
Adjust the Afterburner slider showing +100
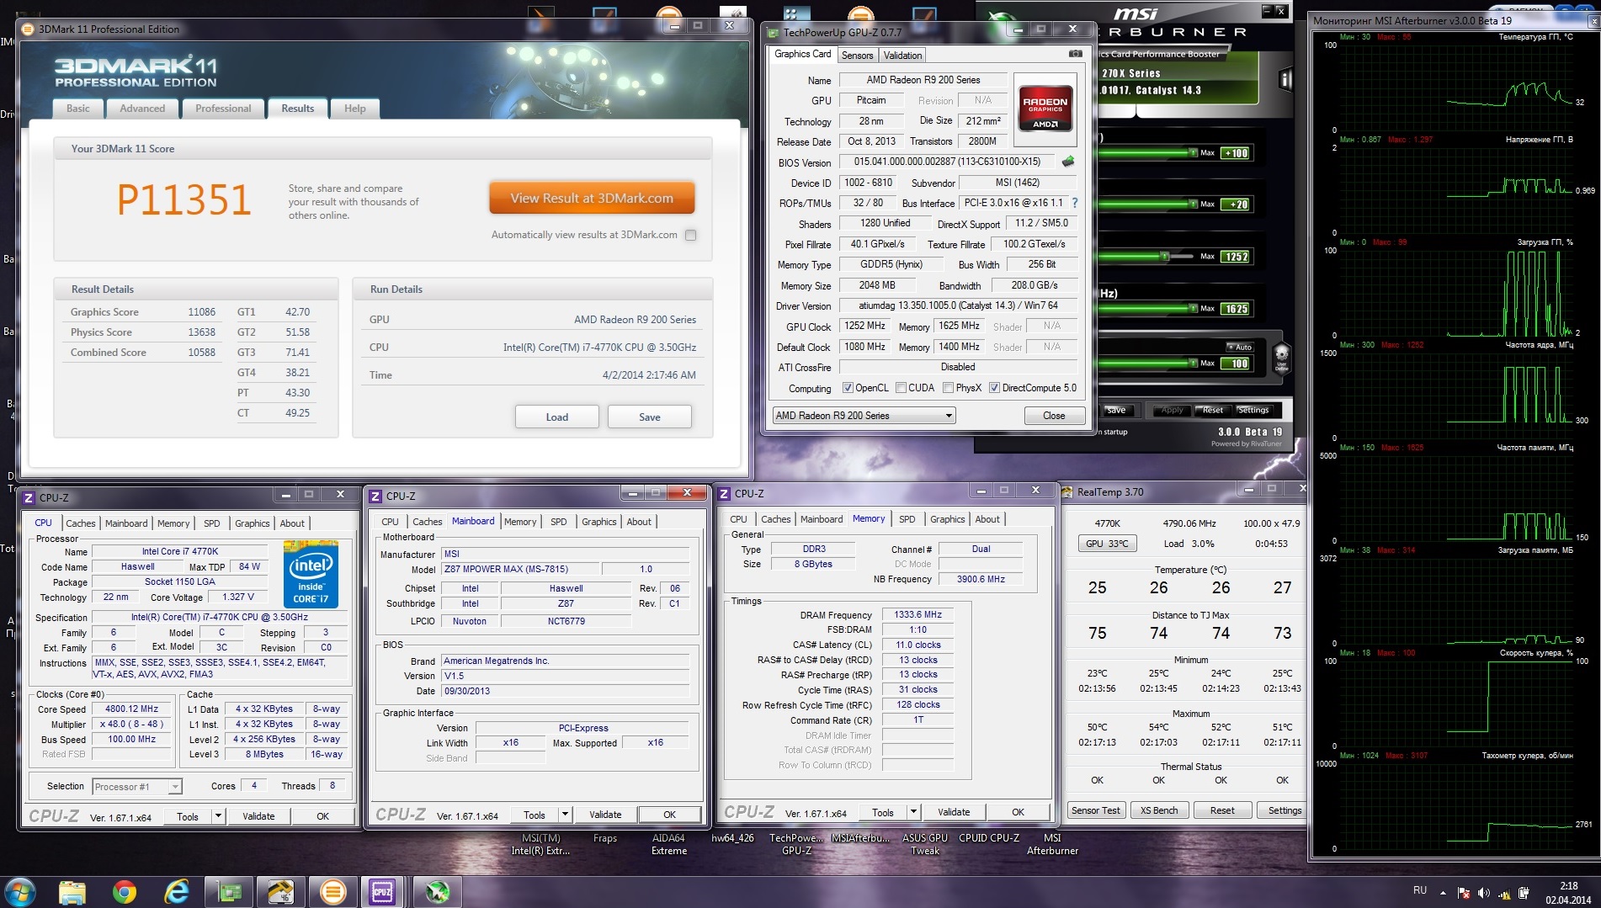pyautogui.click(x=1194, y=153)
